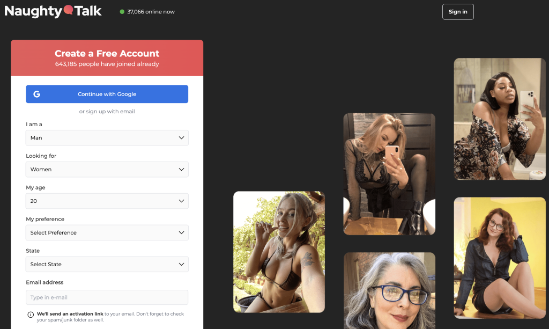Click the '37,066 online now' text

pos(151,12)
